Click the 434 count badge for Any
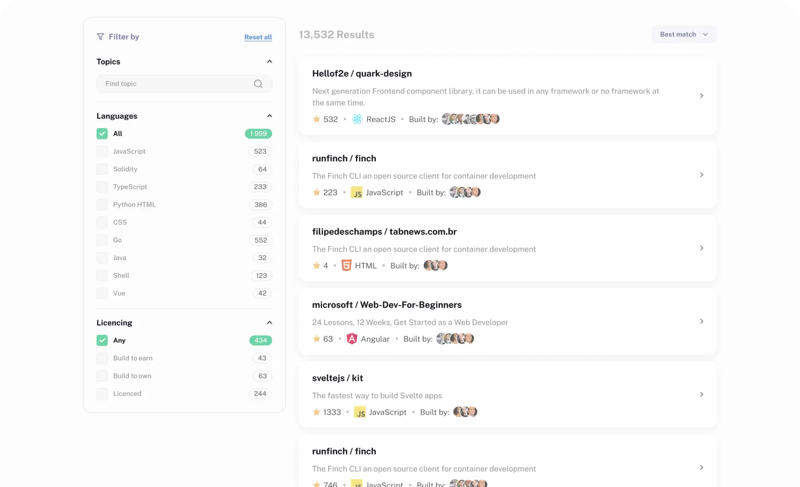The height and width of the screenshot is (487, 800). click(261, 340)
